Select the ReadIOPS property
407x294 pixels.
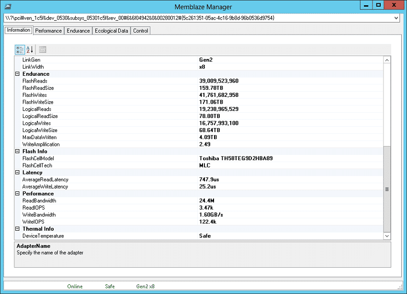click(x=199, y=208)
